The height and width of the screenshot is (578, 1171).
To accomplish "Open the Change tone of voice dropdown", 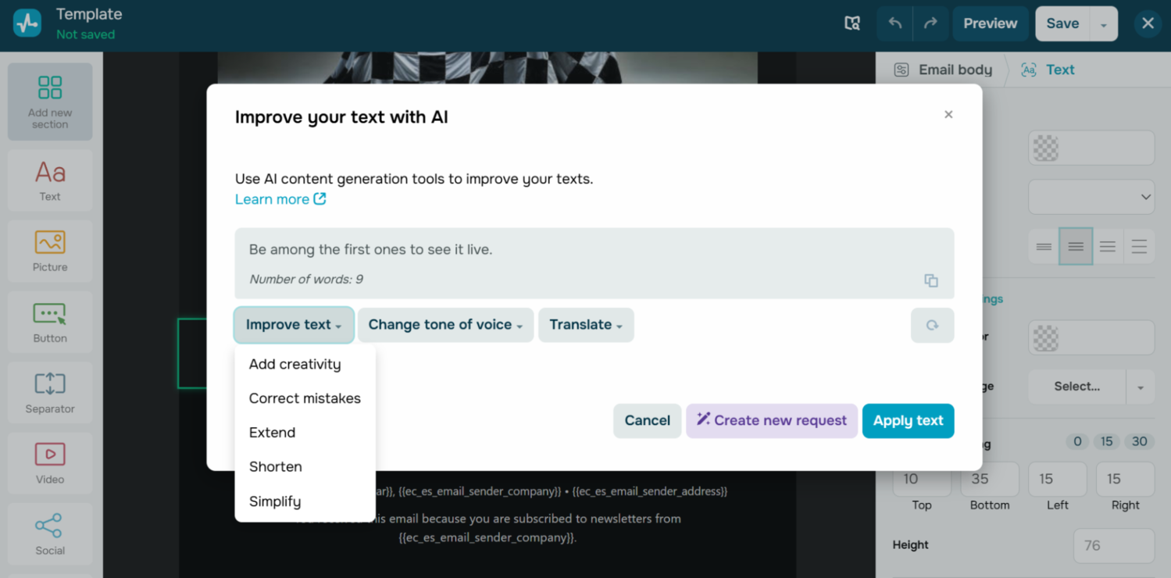I will point(445,325).
